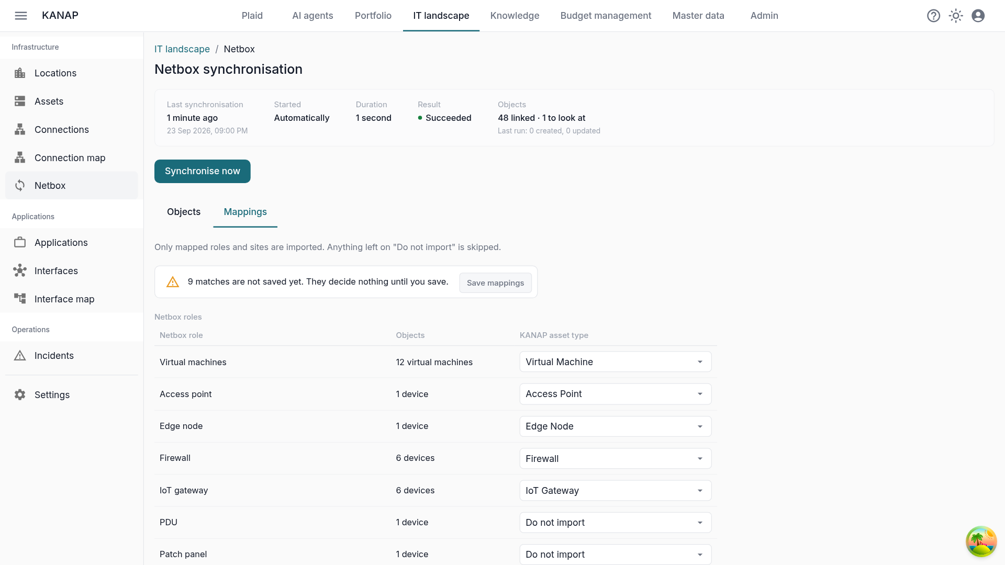Click the 'Patch panel' role row label

pyautogui.click(x=183, y=555)
